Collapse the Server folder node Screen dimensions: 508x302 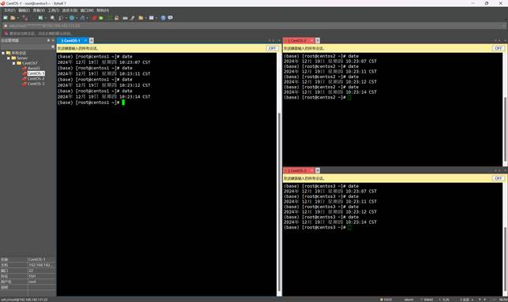(9, 58)
